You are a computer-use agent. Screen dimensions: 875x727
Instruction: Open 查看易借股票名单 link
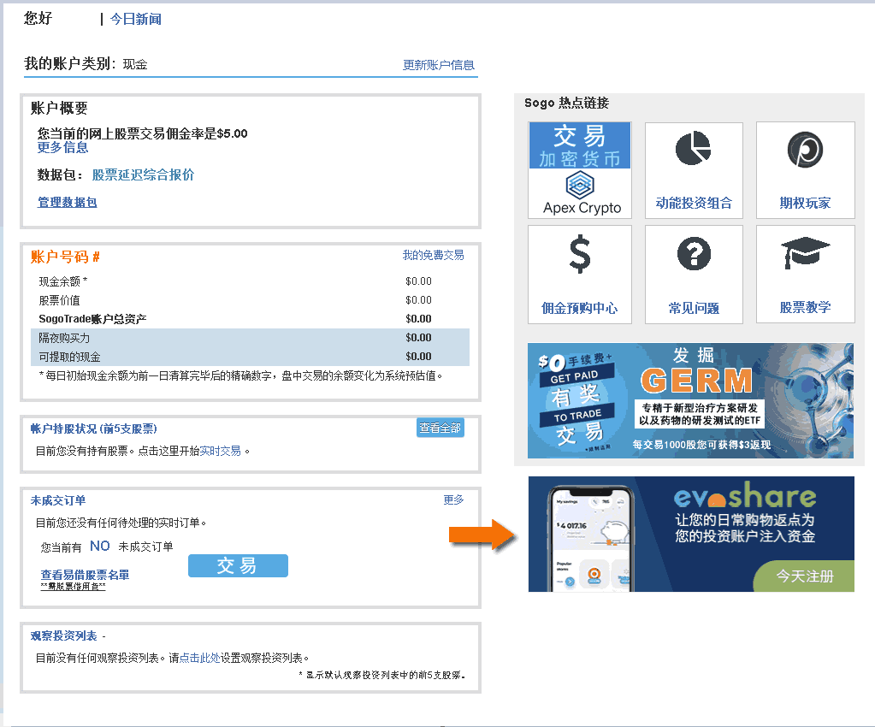click(x=85, y=575)
